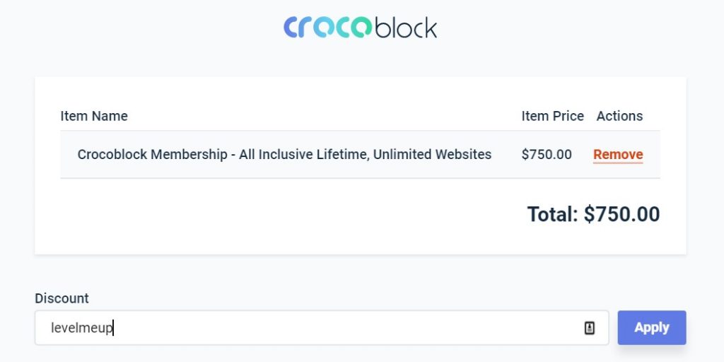Viewport: 724px width, 362px height.
Task: Click the dark 'block' part of logo
Action: 406,28
